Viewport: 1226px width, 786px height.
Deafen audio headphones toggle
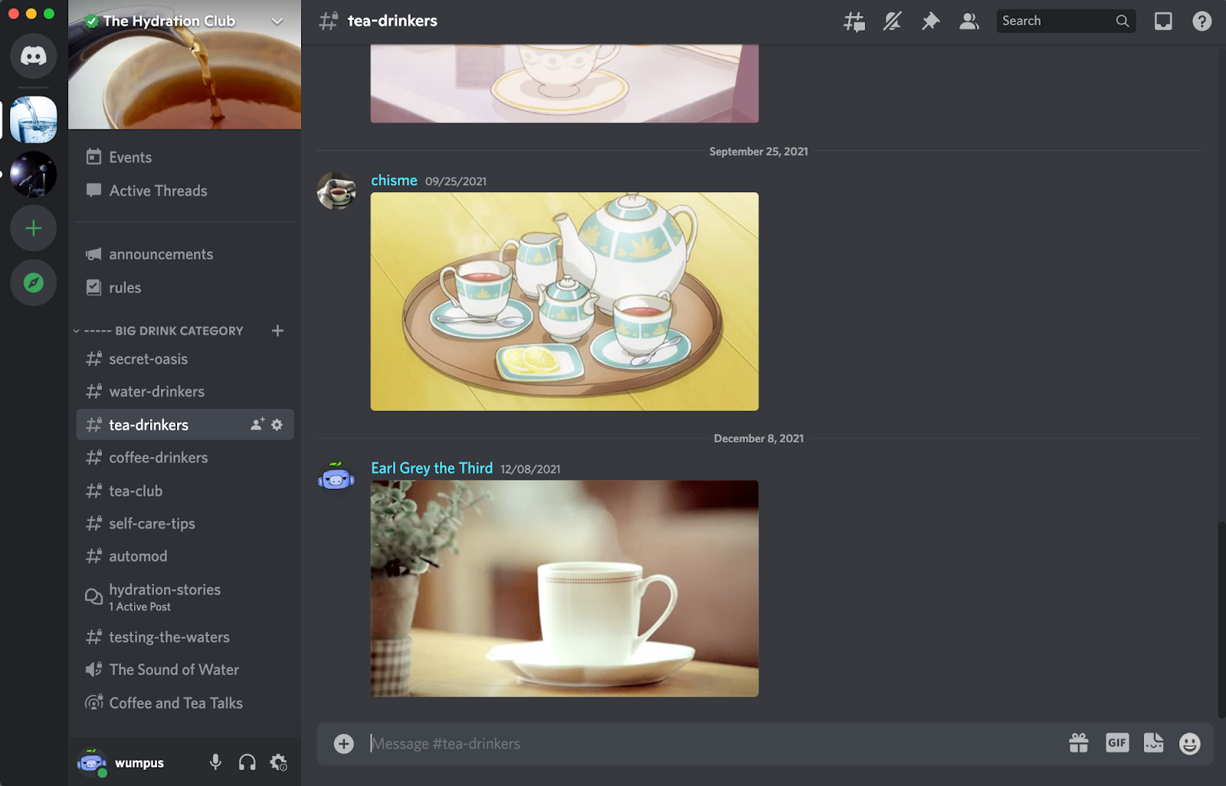247,762
